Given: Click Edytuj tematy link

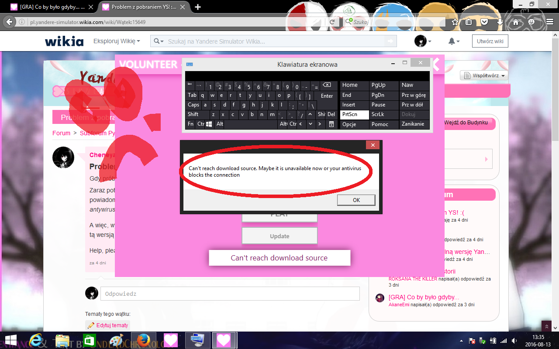Looking at the screenshot, I should pyautogui.click(x=108, y=325).
